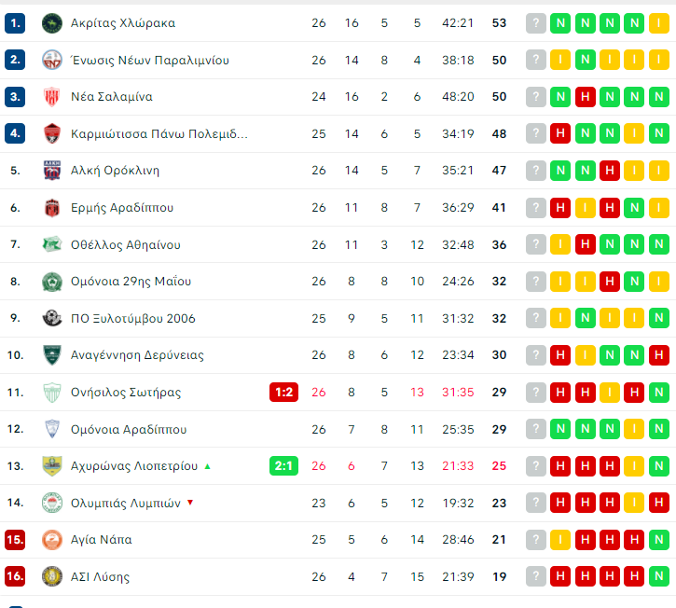Click the rank 1 position badge
The width and height of the screenshot is (676, 608).
pyautogui.click(x=15, y=23)
